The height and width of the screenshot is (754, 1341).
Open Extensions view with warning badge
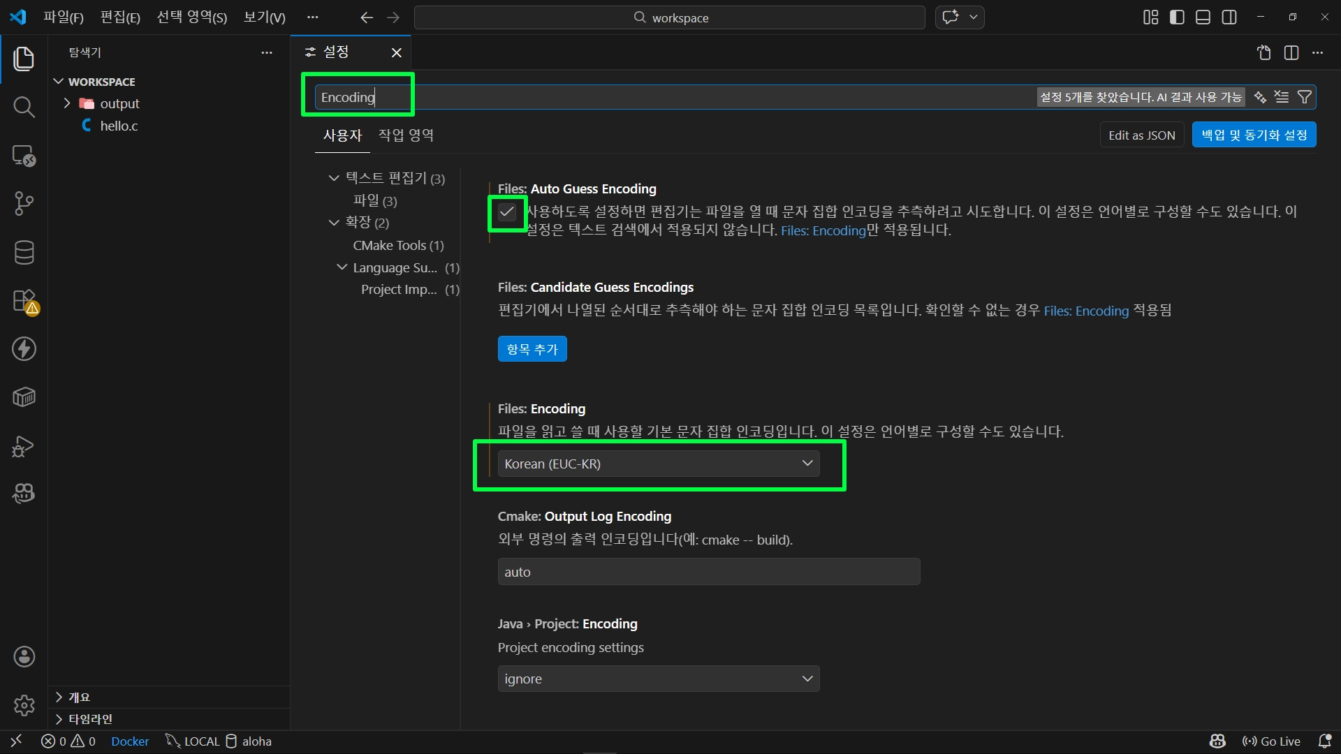(24, 302)
